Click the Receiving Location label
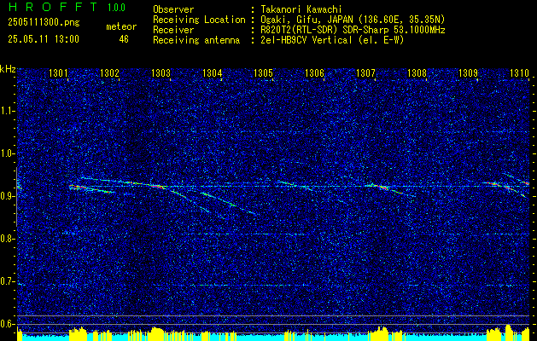This screenshot has width=537, height=341. [199, 20]
